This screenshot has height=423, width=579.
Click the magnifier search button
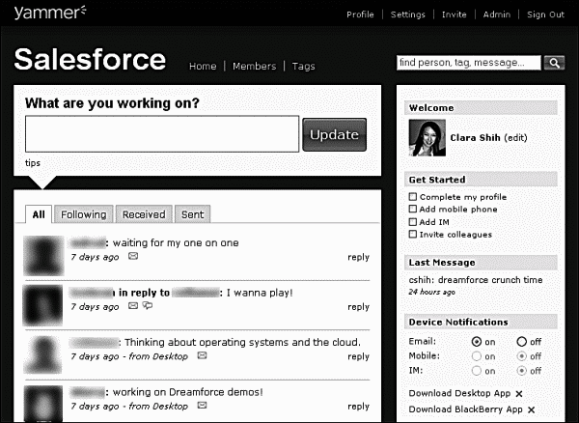pyautogui.click(x=554, y=63)
